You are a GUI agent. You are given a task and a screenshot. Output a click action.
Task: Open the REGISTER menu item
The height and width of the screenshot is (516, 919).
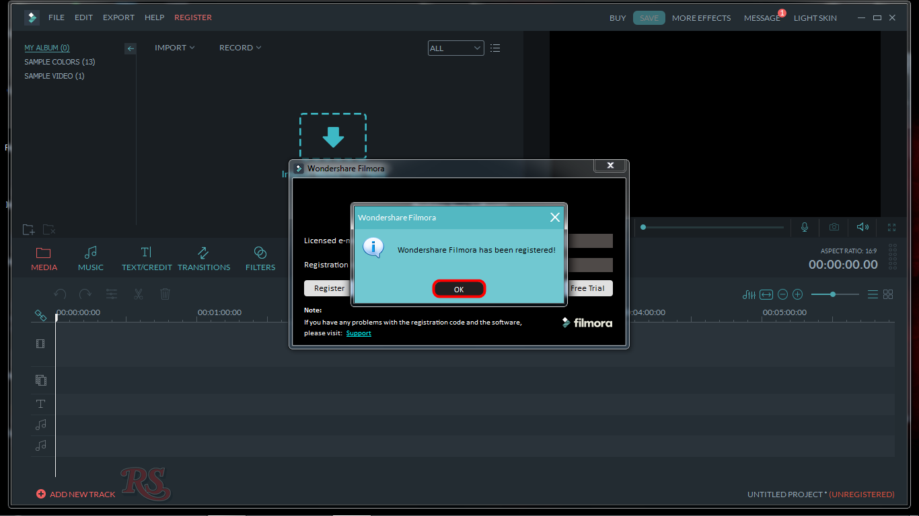[193, 17]
